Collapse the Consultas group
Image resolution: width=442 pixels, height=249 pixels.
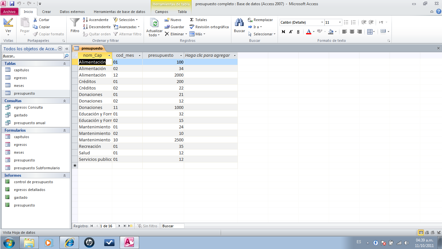tap(64, 101)
